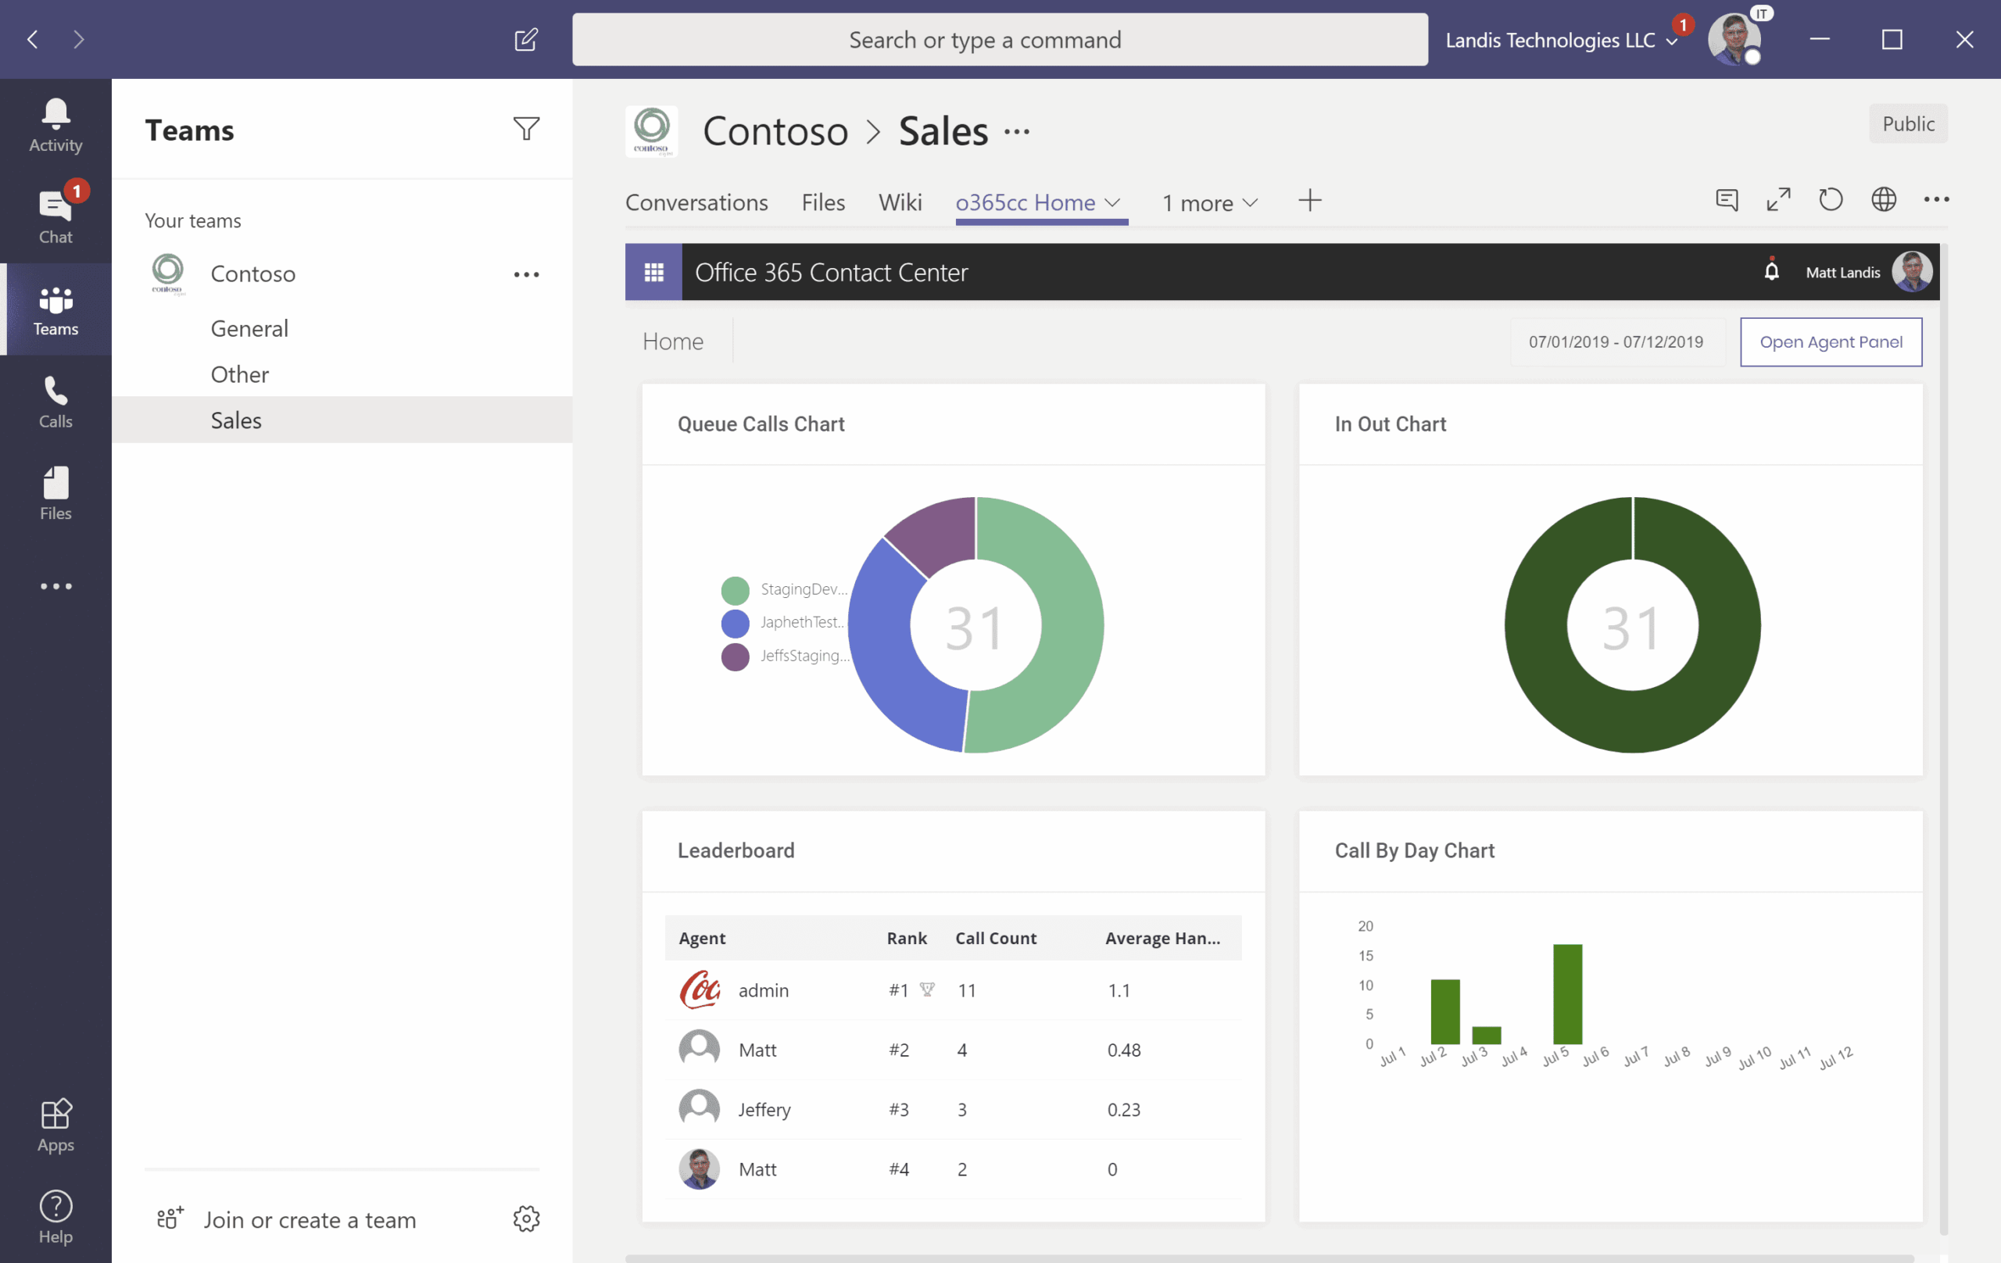Click the filter teams funnel icon
The height and width of the screenshot is (1263, 2001).
pos(526,129)
